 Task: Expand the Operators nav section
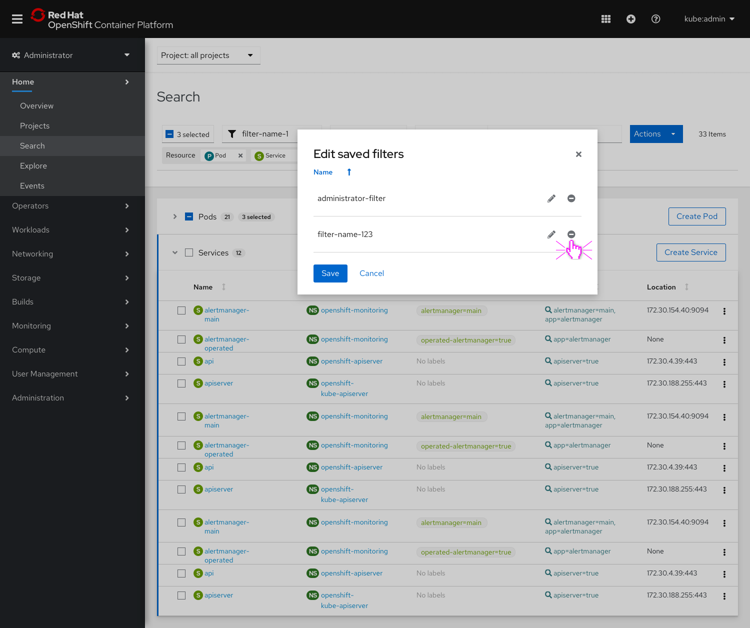(72, 206)
